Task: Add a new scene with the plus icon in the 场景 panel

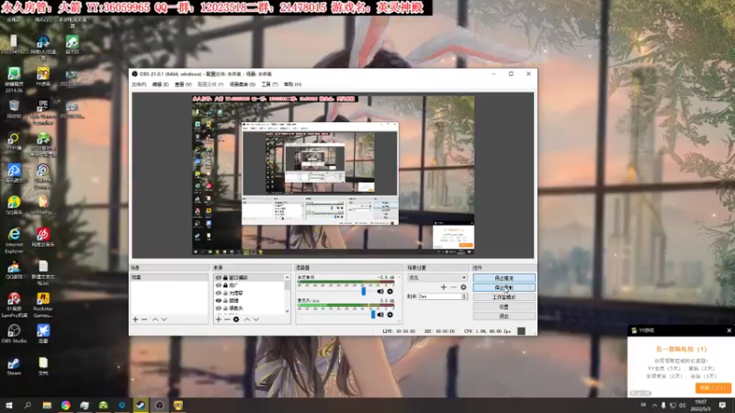Action: [135, 319]
